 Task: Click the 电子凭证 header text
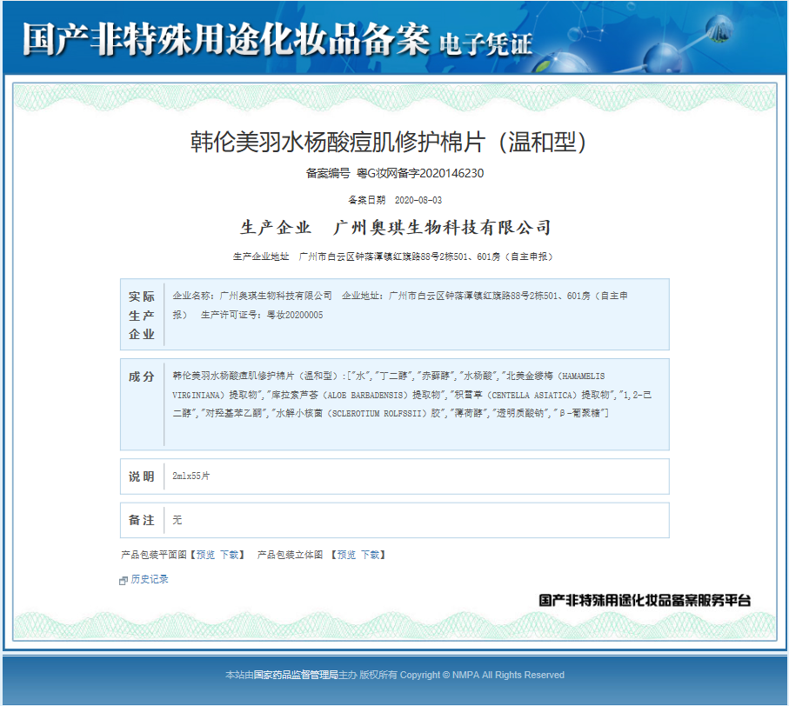point(485,44)
